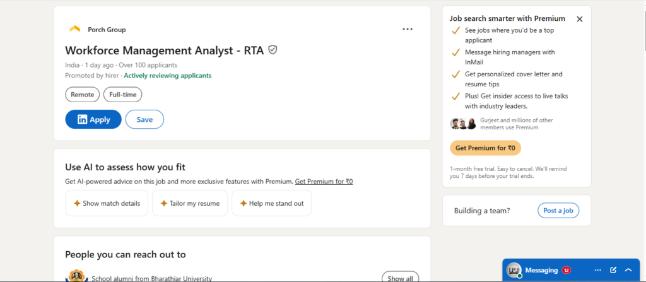This screenshot has width=646, height=282.
Task: Click the Bharathiar University logo
Action: (x=75, y=276)
